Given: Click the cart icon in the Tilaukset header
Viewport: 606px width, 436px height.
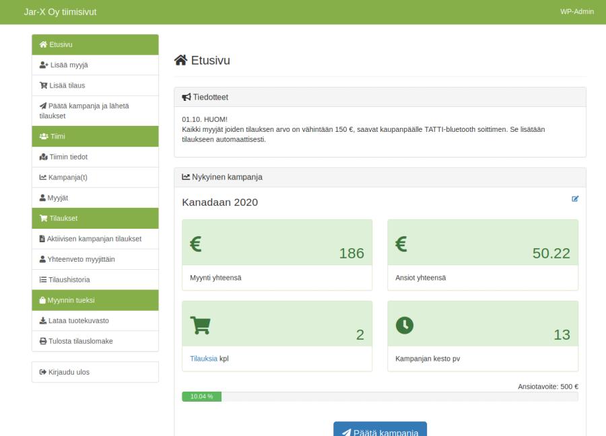Looking at the screenshot, I should coord(43,218).
